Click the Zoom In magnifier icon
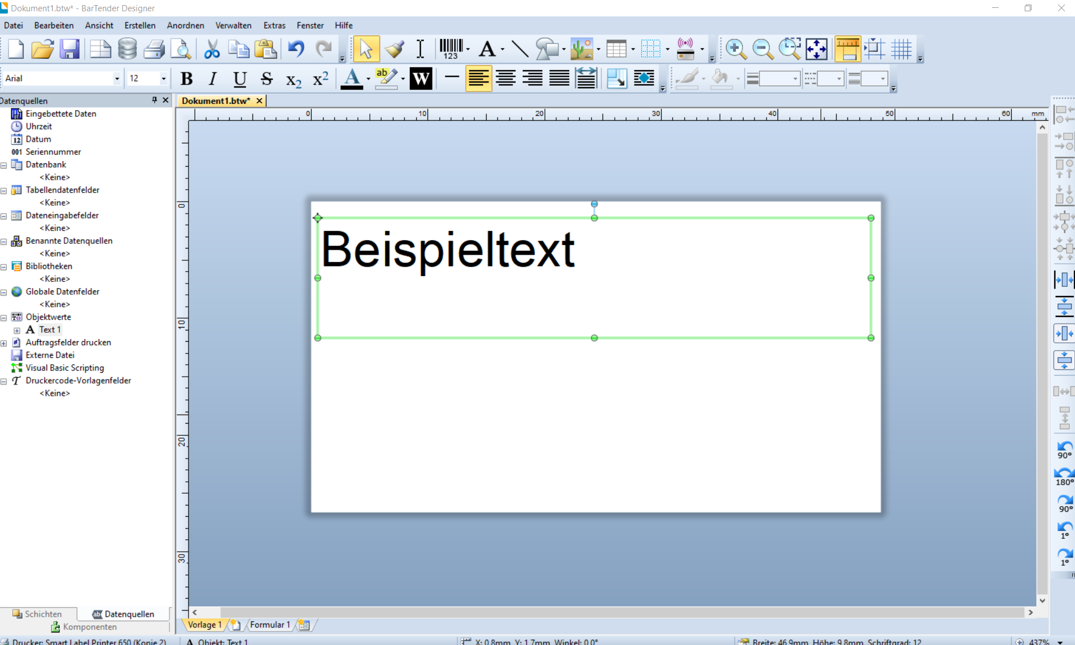Image resolution: width=1075 pixels, height=645 pixels. pyautogui.click(x=735, y=49)
